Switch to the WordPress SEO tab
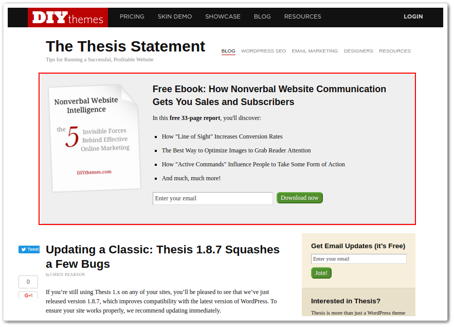Screen dimensions: 454x327 [263, 51]
